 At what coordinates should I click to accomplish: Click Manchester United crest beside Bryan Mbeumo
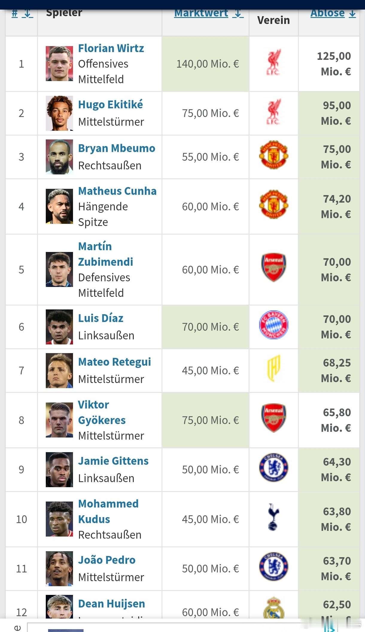(273, 155)
